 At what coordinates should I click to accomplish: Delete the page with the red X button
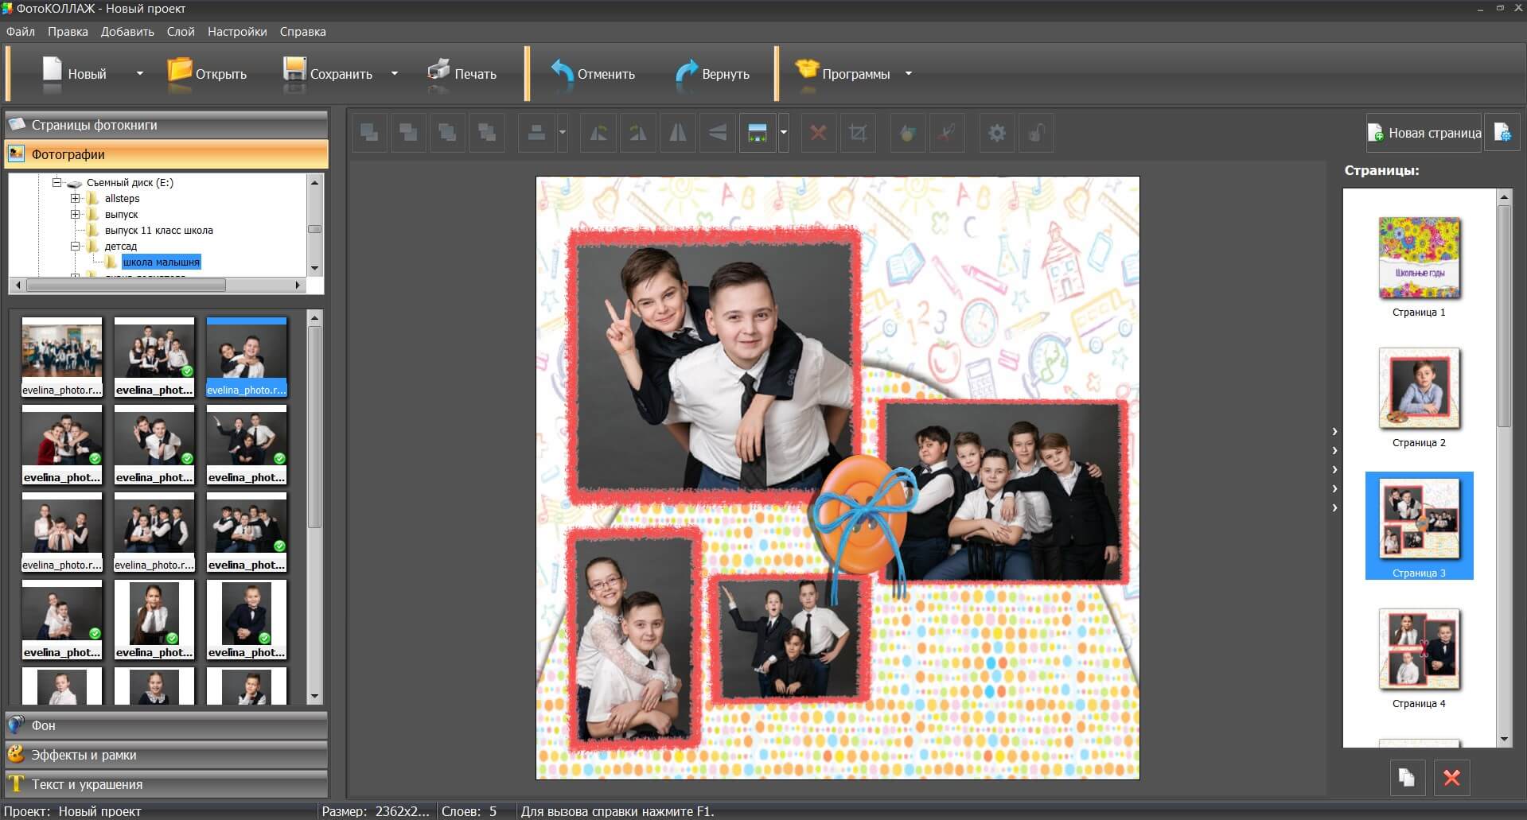point(1451,777)
